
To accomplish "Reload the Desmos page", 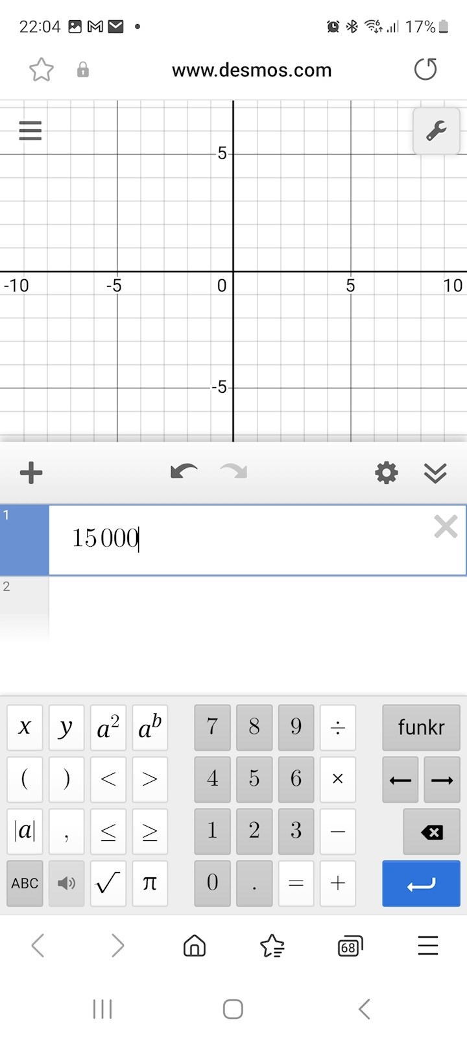I will pyautogui.click(x=425, y=69).
